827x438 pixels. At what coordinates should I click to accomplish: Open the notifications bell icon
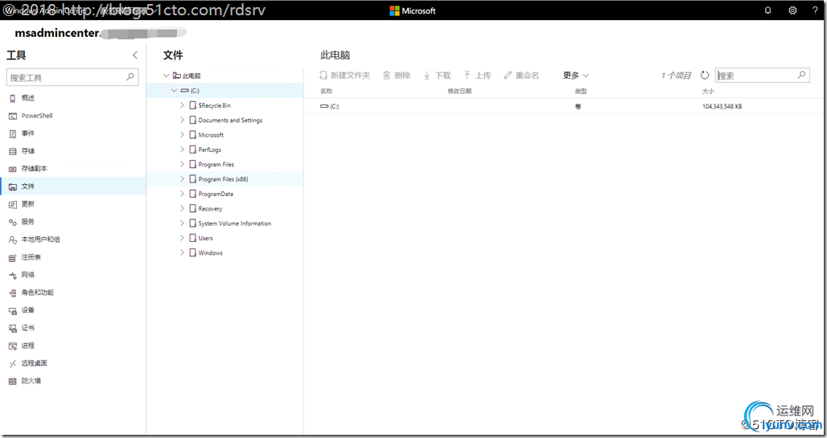point(768,10)
